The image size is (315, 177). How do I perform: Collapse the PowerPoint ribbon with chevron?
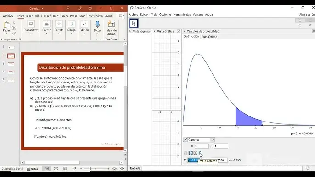124,39
